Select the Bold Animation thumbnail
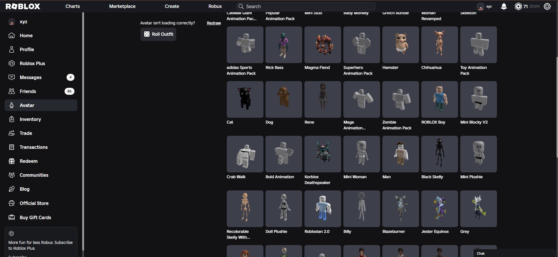 point(284,154)
